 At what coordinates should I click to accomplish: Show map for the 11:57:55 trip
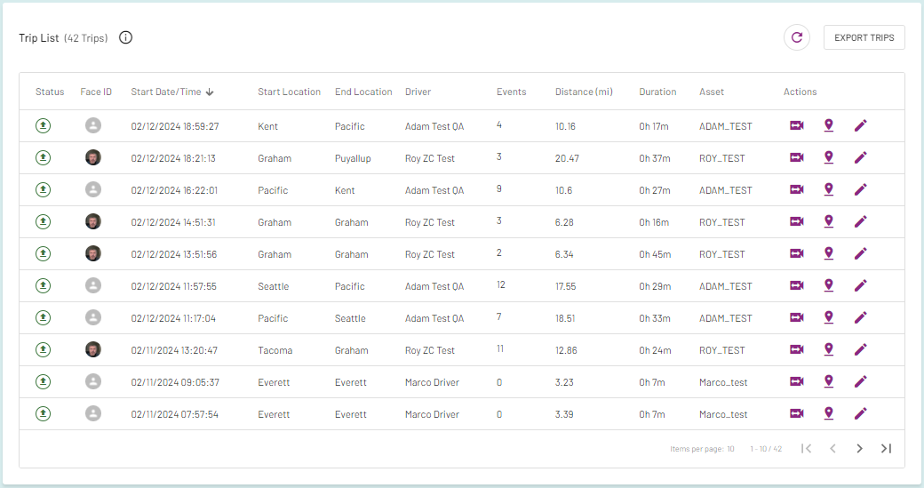(x=829, y=285)
